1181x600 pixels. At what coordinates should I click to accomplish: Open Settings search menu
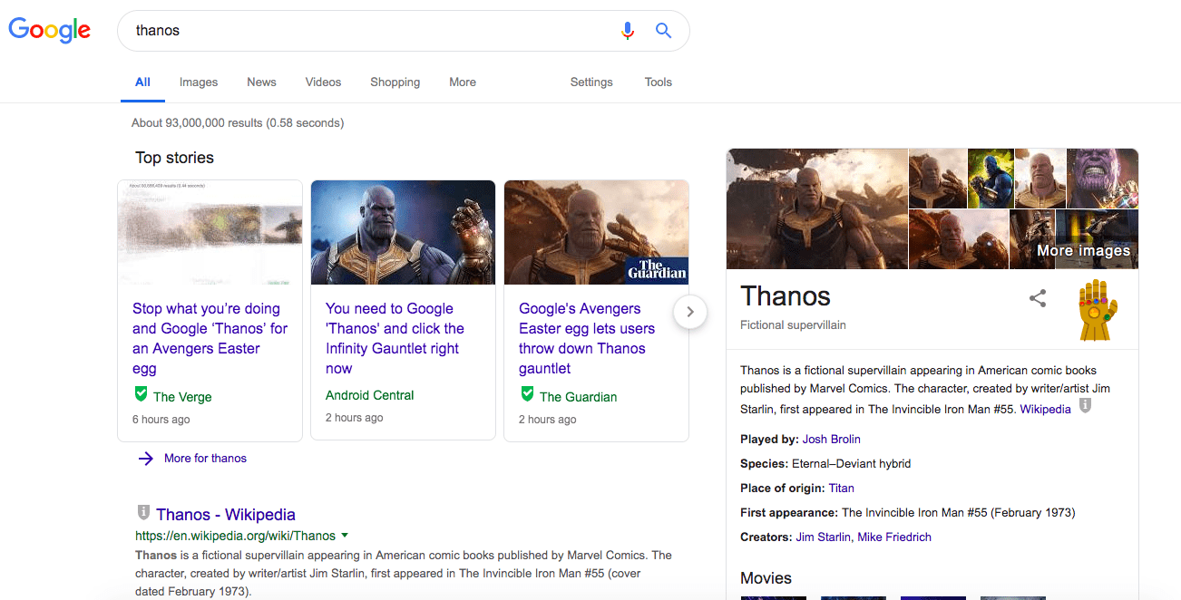pyautogui.click(x=591, y=82)
